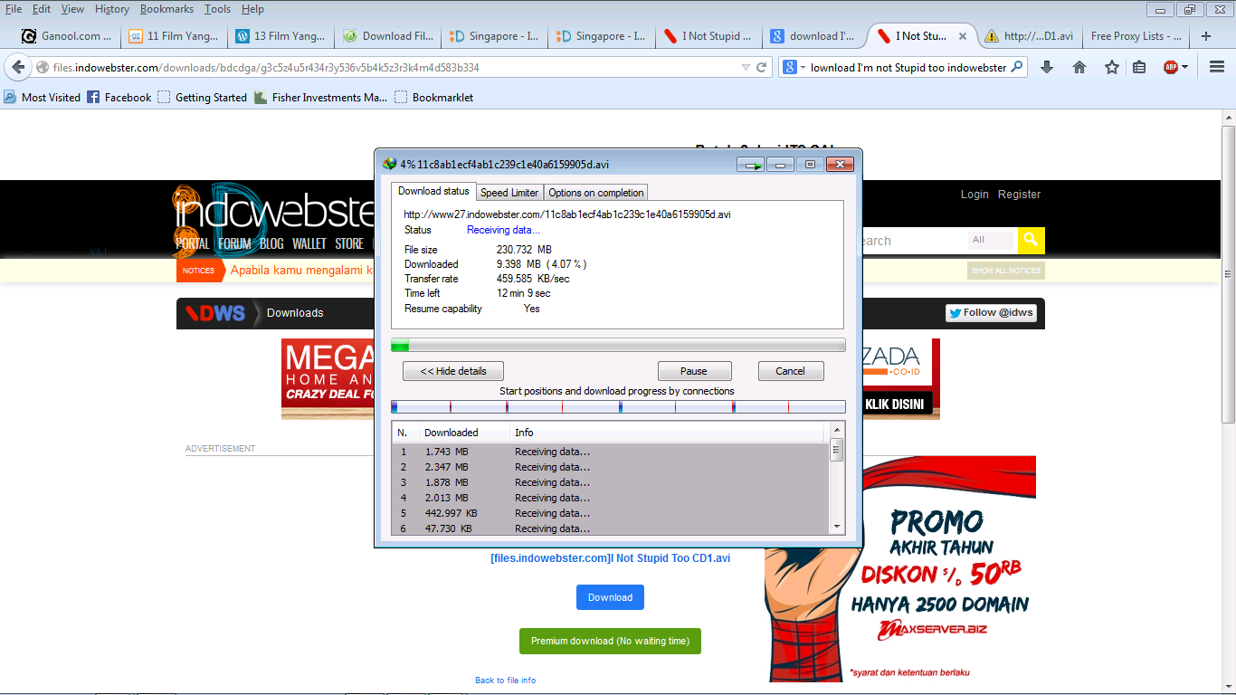Open the File menu
The width and height of the screenshot is (1236, 695).
[14, 9]
